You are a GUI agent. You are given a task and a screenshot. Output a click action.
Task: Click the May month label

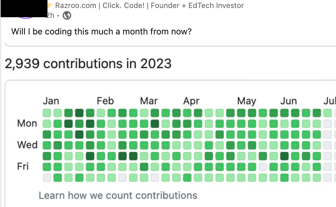pos(247,101)
